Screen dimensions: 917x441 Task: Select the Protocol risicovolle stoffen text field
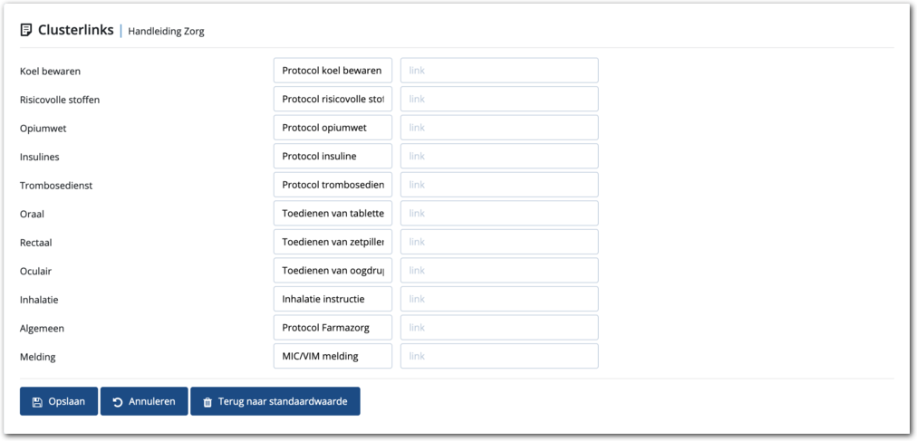click(x=333, y=100)
